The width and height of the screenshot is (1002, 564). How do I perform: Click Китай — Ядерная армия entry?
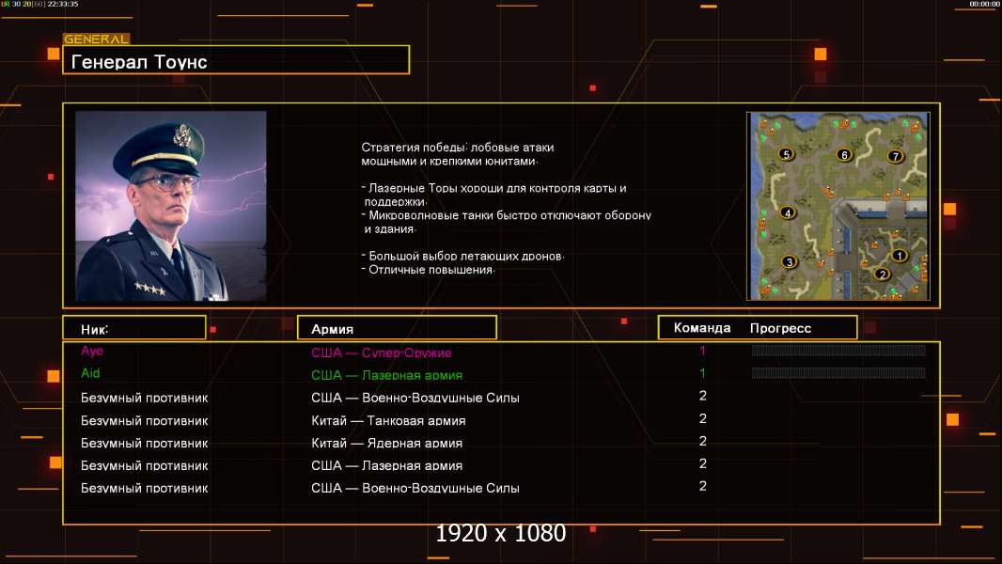[x=386, y=443]
